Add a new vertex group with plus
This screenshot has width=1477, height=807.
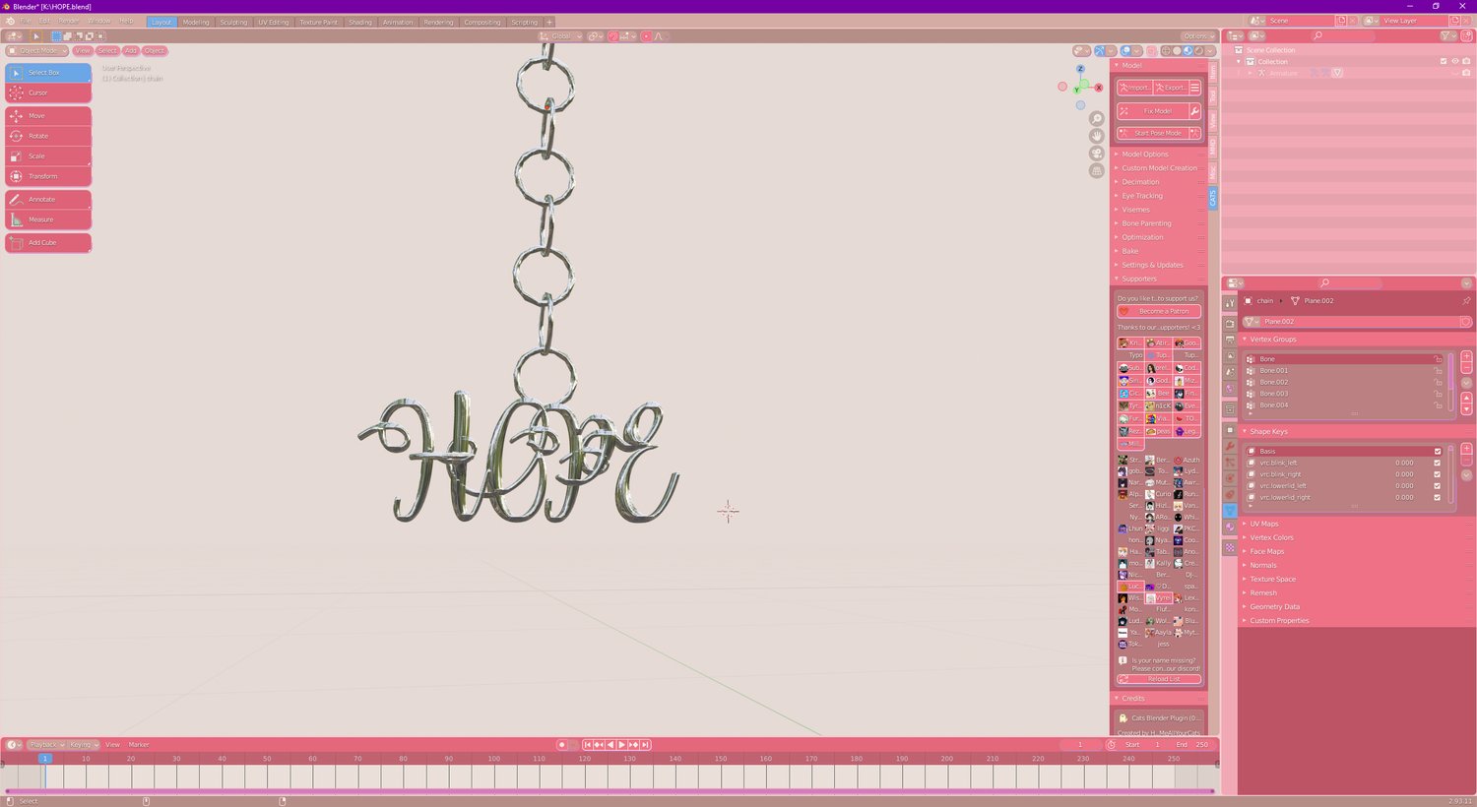tap(1466, 356)
